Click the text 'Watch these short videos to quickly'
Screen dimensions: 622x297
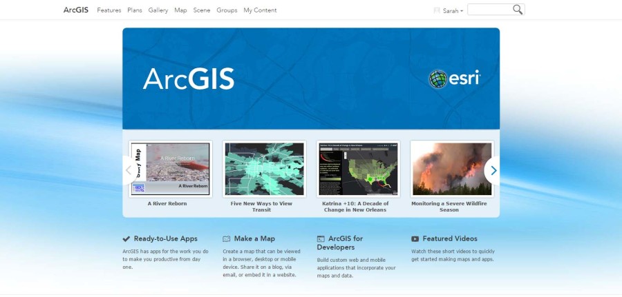pyautogui.click(x=453, y=251)
